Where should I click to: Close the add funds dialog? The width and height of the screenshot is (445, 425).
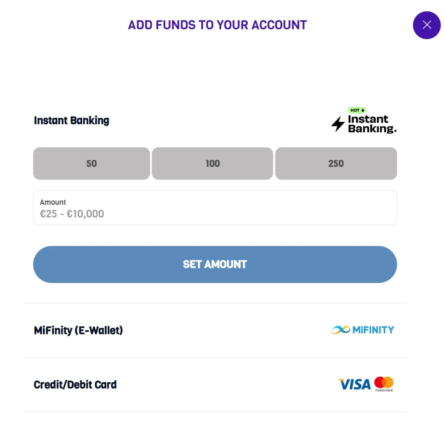pyautogui.click(x=426, y=25)
